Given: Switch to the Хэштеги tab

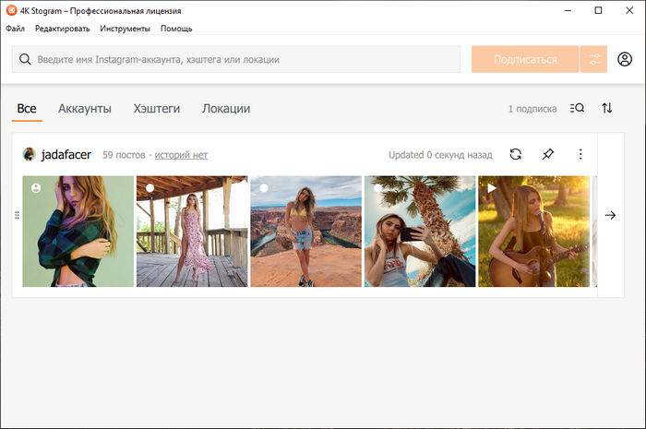Looking at the screenshot, I should (157, 109).
